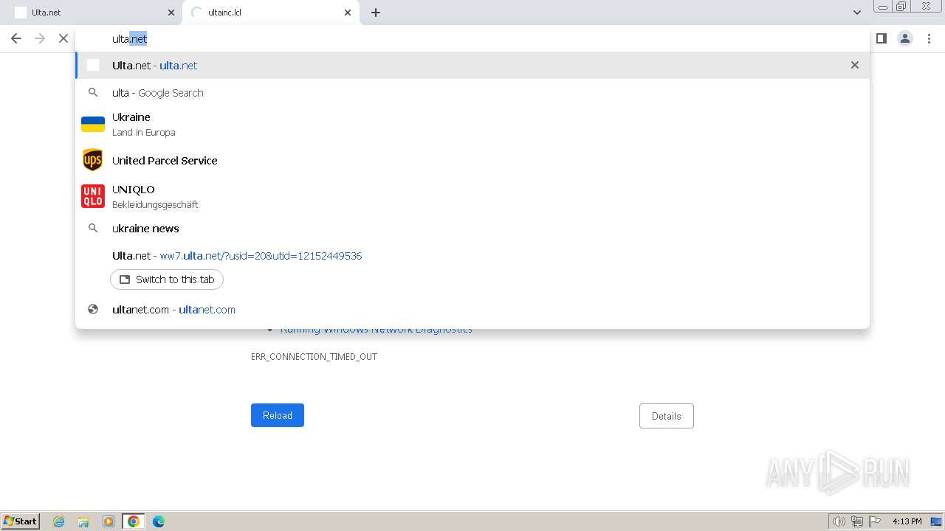The height and width of the screenshot is (531, 945).
Task: Click the UNIQLO logo icon
Action: point(93,196)
